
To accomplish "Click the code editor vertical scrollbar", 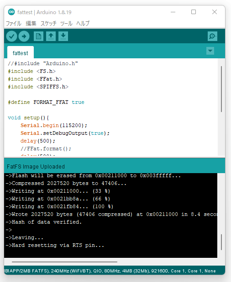I will 221,89.
